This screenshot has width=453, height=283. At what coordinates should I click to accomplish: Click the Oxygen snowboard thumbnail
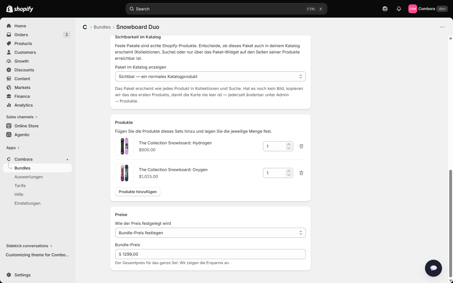pos(125,173)
